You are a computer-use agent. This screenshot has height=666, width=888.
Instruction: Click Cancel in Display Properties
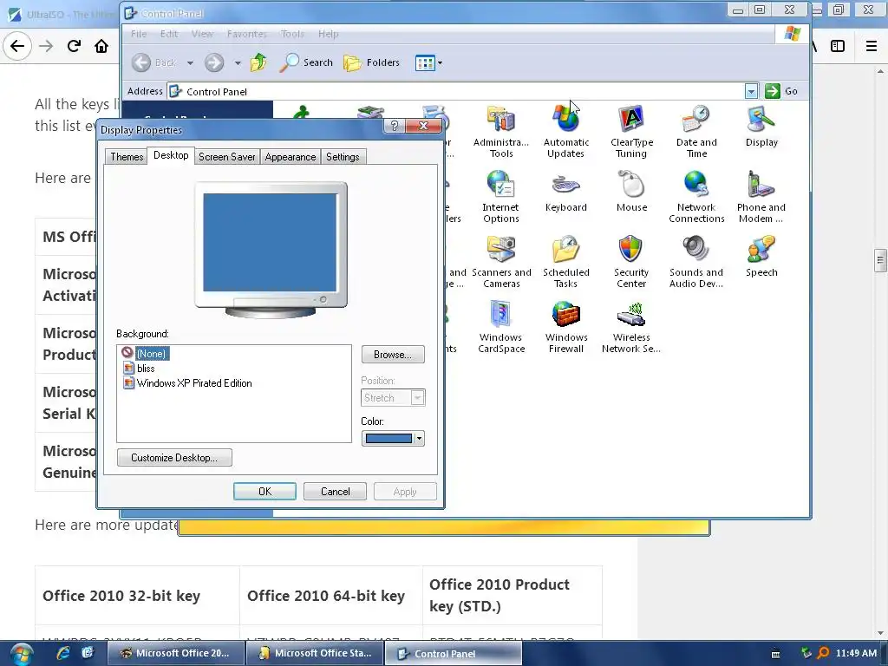tap(335, 492)
